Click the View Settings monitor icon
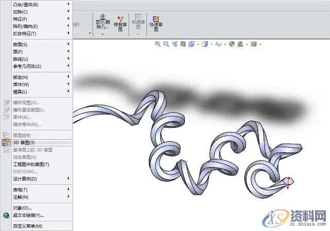Viewport: 330px width, 231px height. click(254, 44)
